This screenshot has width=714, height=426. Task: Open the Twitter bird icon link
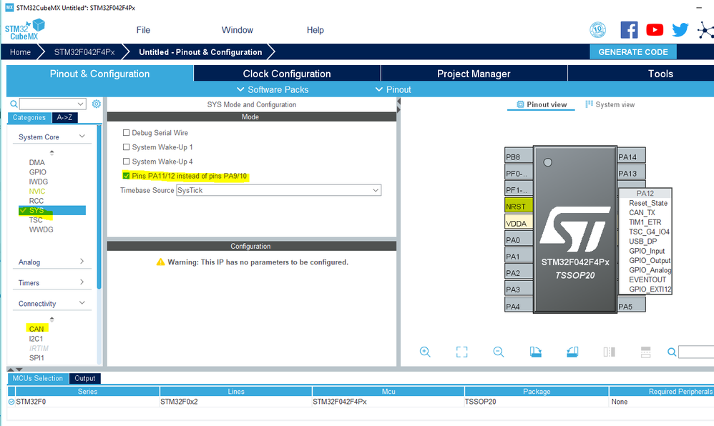[680, 30]
